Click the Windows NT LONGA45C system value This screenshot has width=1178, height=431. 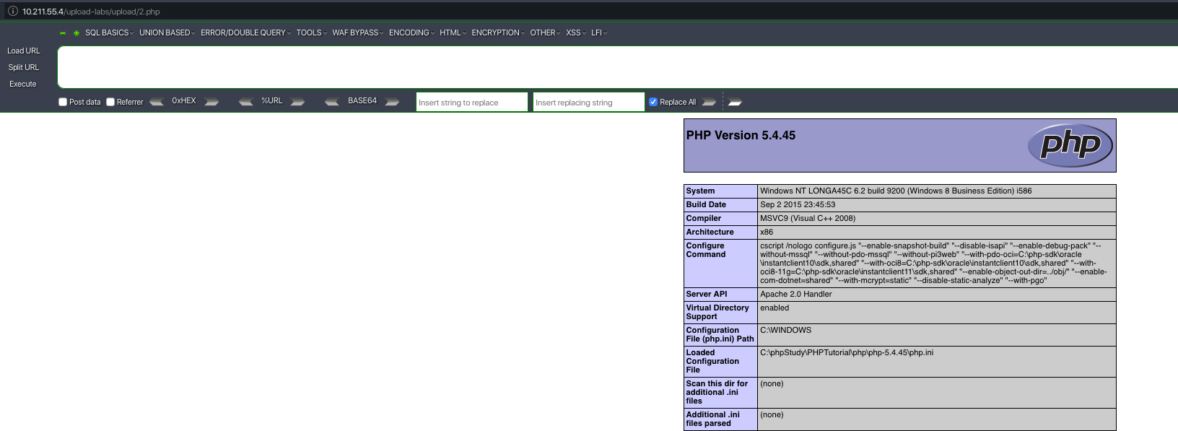896,191
